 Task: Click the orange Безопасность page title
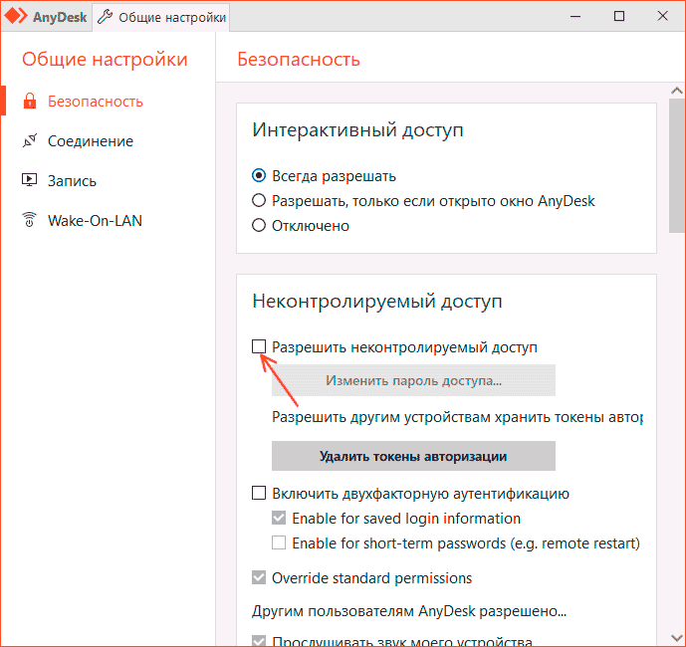pyautogui.click(x=299, y=59)
